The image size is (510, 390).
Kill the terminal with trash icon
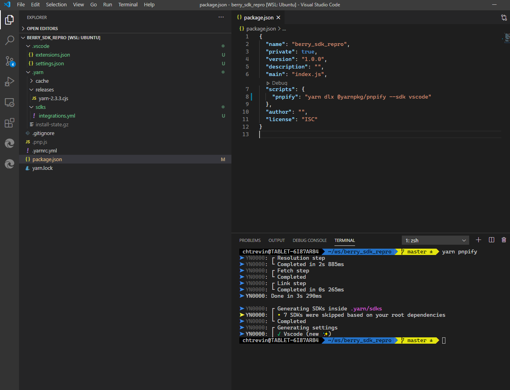[x=504, y=240]
